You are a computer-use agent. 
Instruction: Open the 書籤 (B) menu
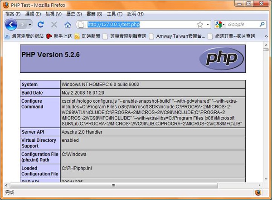94,14
